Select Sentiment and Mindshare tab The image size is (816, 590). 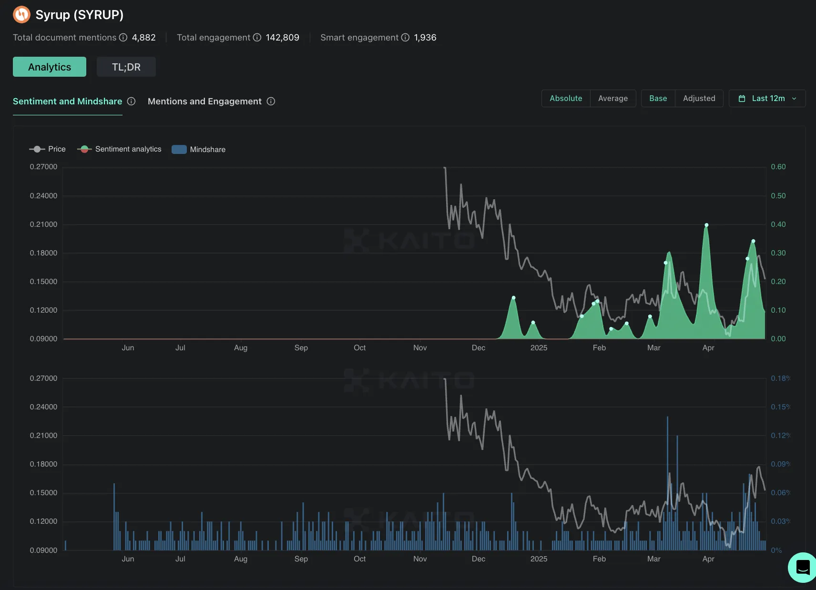coord(67,101)
